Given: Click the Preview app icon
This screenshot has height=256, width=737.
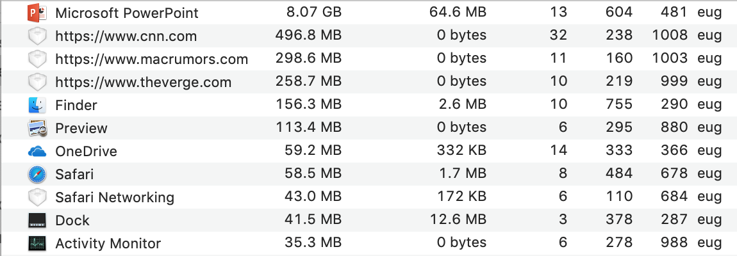Looking at the screenshot, I should 37,128.
